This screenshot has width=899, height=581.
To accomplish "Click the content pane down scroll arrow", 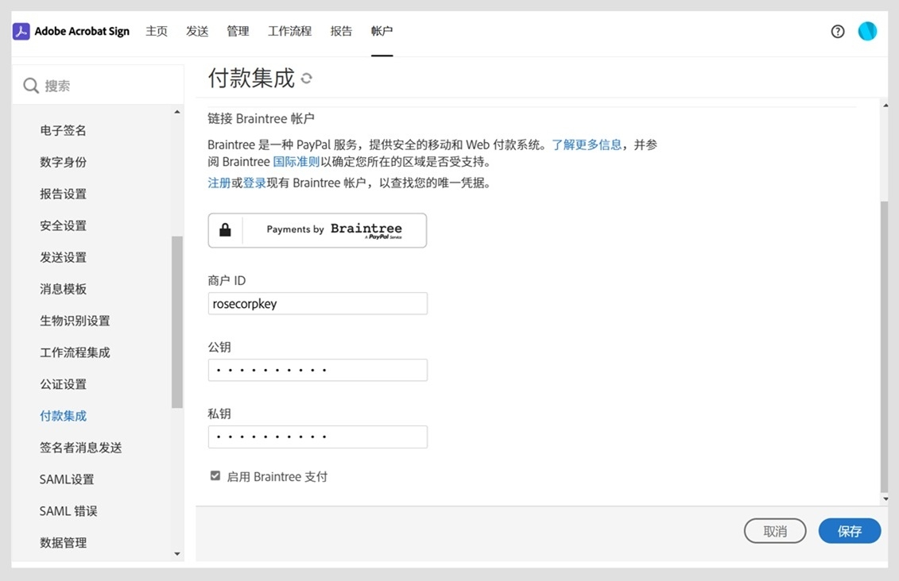I will click(885, 498).
